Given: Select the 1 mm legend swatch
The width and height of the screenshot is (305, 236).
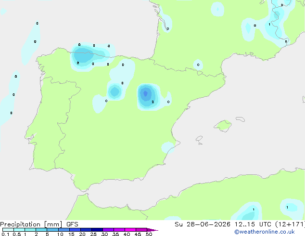Looking at the screenshot, I should (30, 230).
